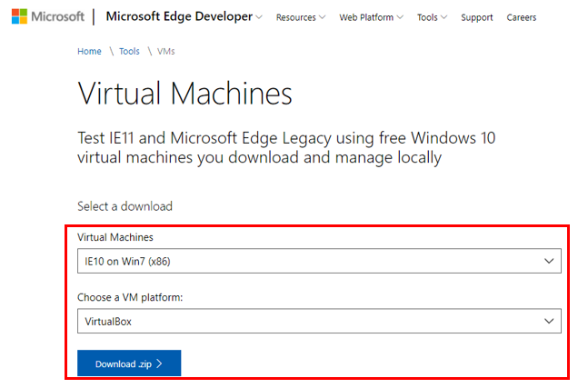Click the 'Choose a VM platform:' label
The image size is (578, 388).
130,297
